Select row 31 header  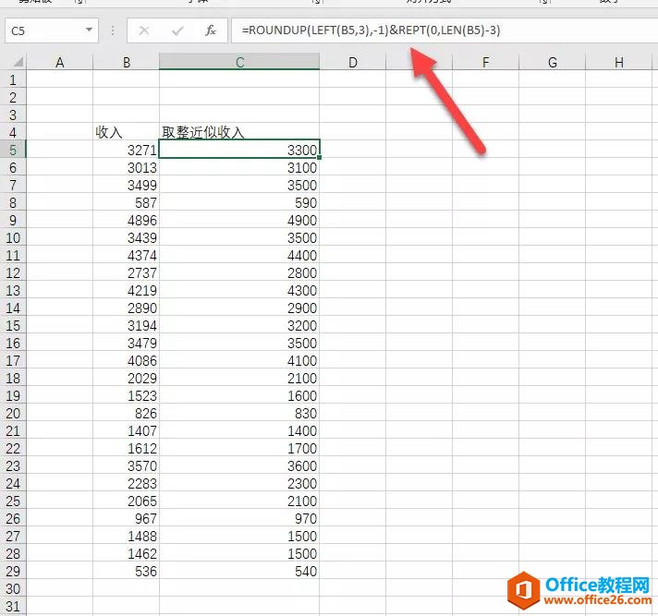pyautogui.click(x=13, y=607)
